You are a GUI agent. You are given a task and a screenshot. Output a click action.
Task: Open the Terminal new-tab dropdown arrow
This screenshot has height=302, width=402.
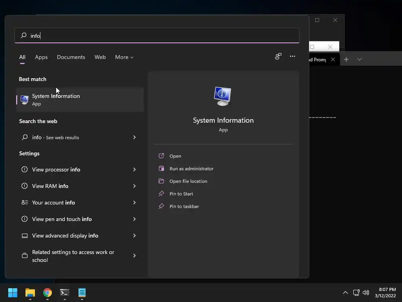pos(360,60)
